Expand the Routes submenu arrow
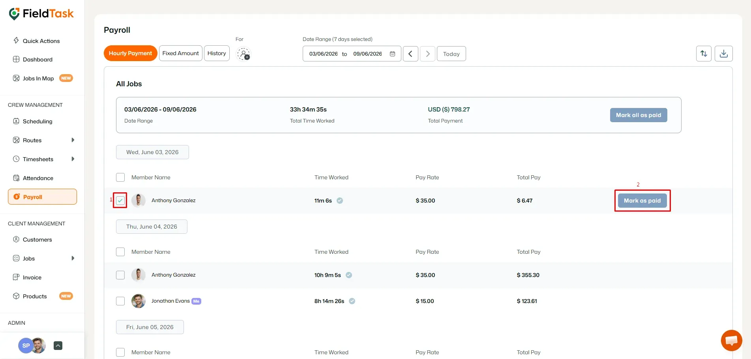751x359 pixels. (73, 140)
